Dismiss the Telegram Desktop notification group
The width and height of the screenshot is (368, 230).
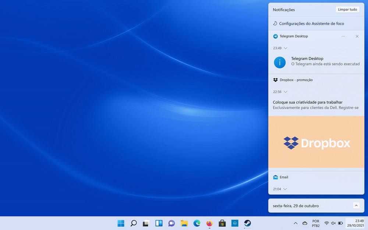[357, 36]
